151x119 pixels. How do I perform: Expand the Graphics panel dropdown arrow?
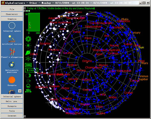pyautogui.click(x=20, y=91)
